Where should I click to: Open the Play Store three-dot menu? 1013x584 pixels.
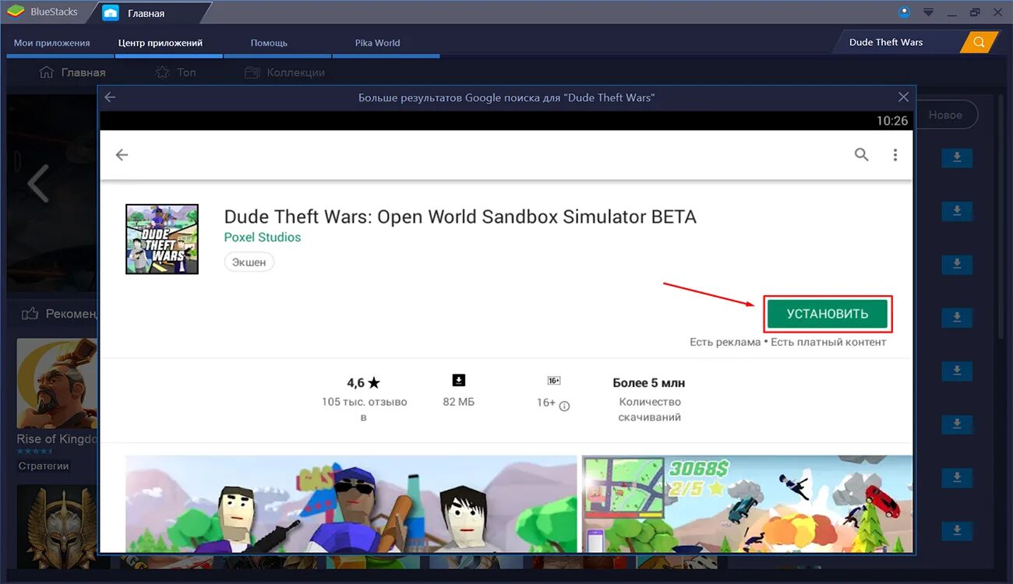[x=895, y=155]
